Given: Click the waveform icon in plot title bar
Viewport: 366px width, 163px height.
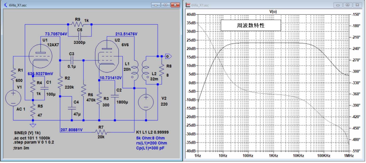Looking at the screenshot, I should tap(188, 5).
